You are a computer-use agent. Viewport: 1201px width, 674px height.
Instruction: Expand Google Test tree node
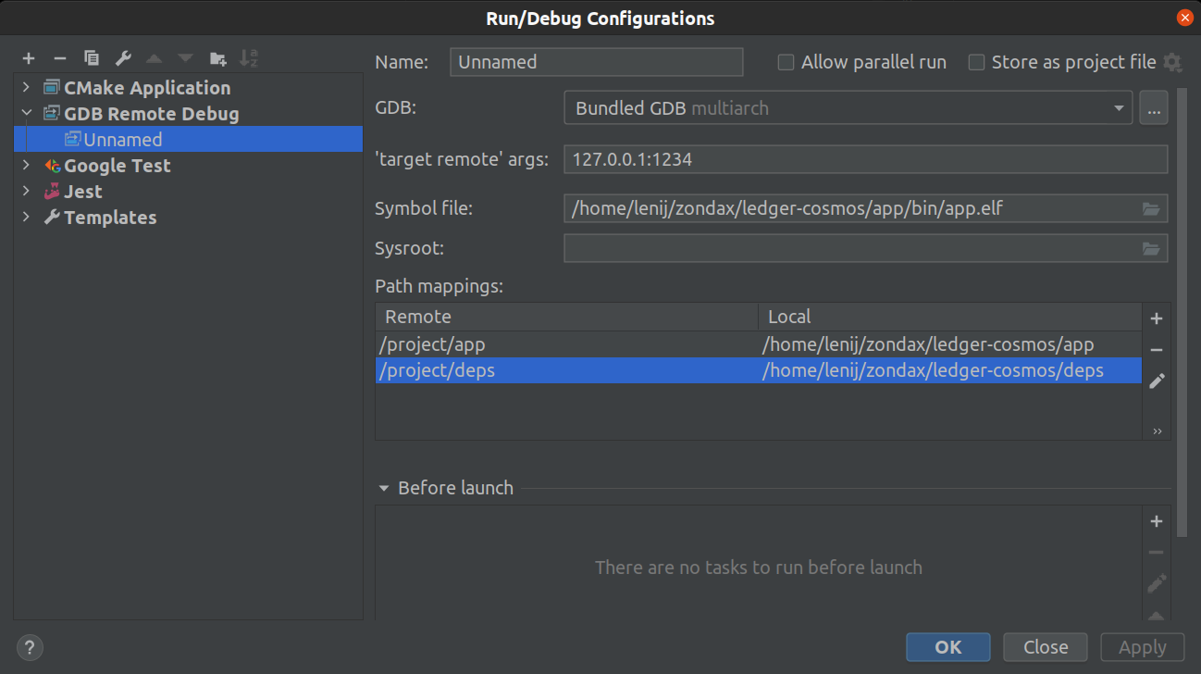click(x=26, y=166)
